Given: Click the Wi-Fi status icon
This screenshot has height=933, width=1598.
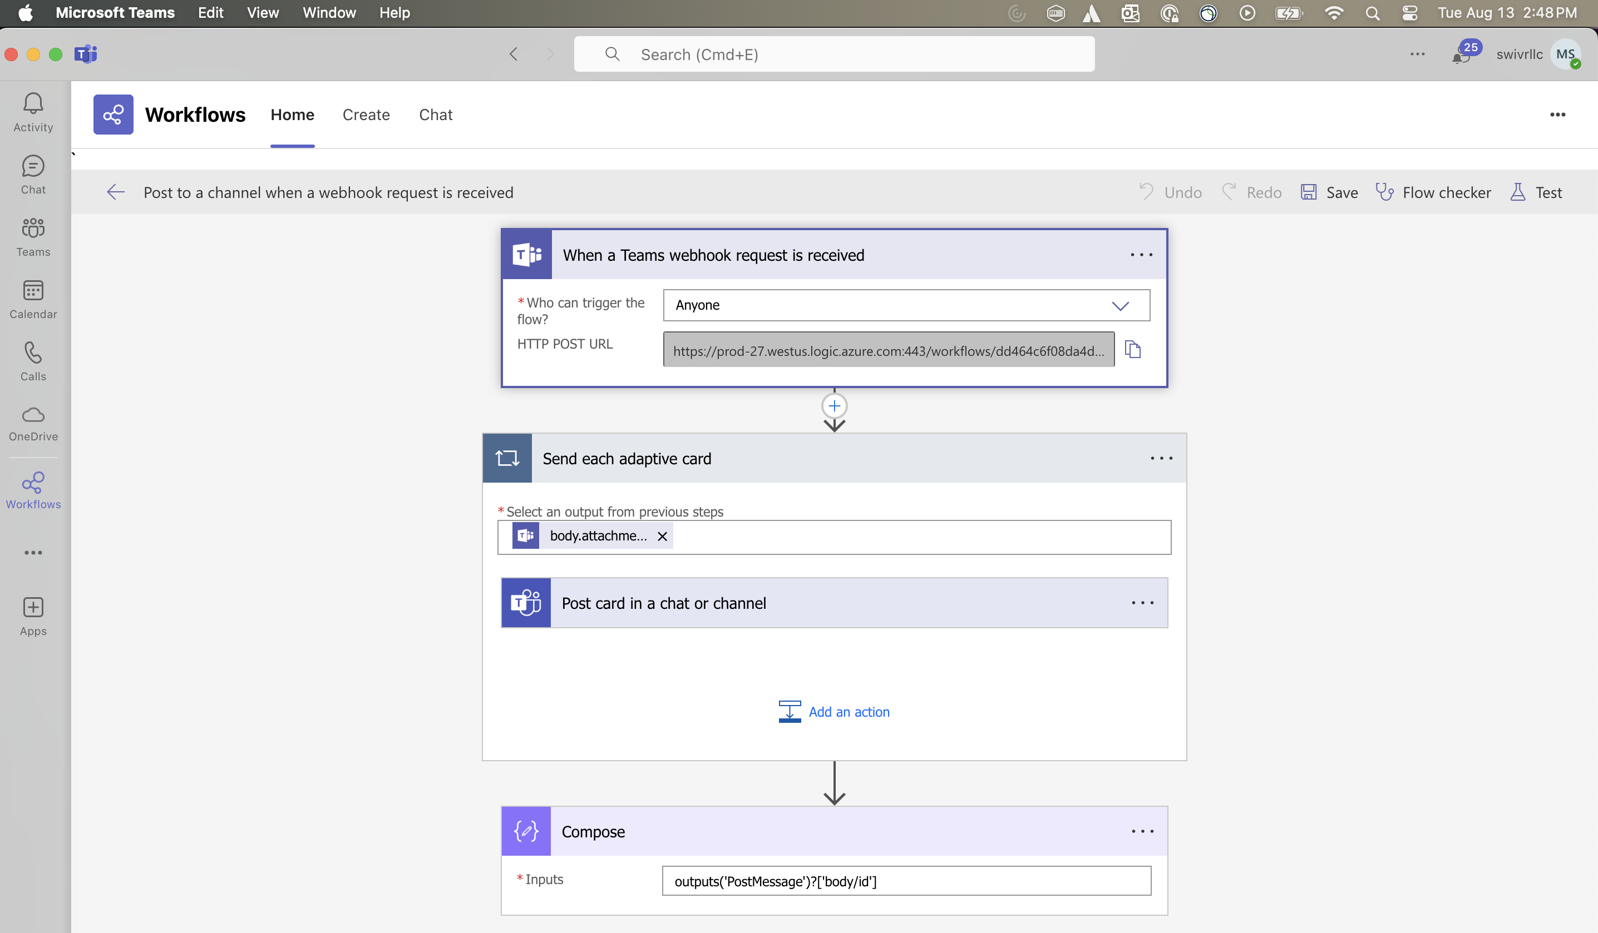Looking at the screenshot, I should click(x=1334, y=13).
